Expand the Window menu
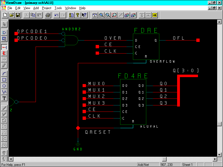 tap(70, 8)
